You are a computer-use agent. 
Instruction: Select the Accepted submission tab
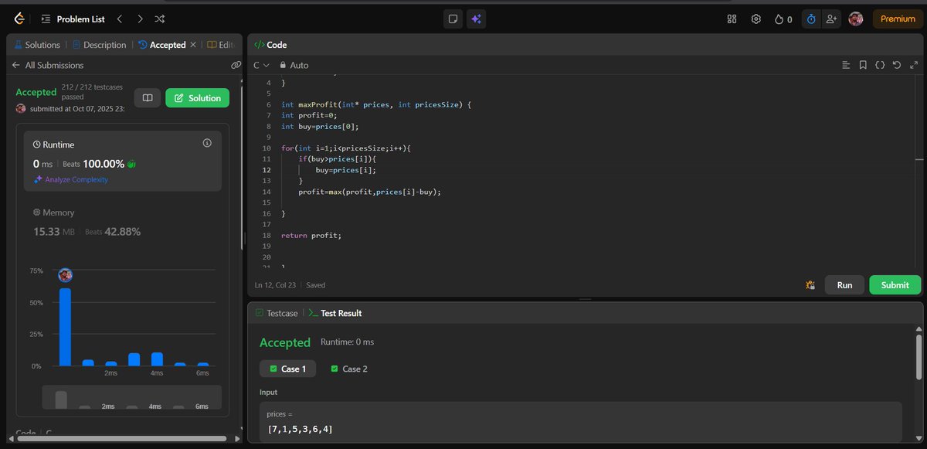pyautogui.click(x=162, y=45)
